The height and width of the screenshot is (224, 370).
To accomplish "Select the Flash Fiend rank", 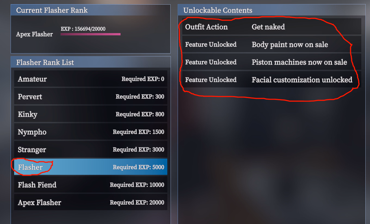I will [91, 185].
